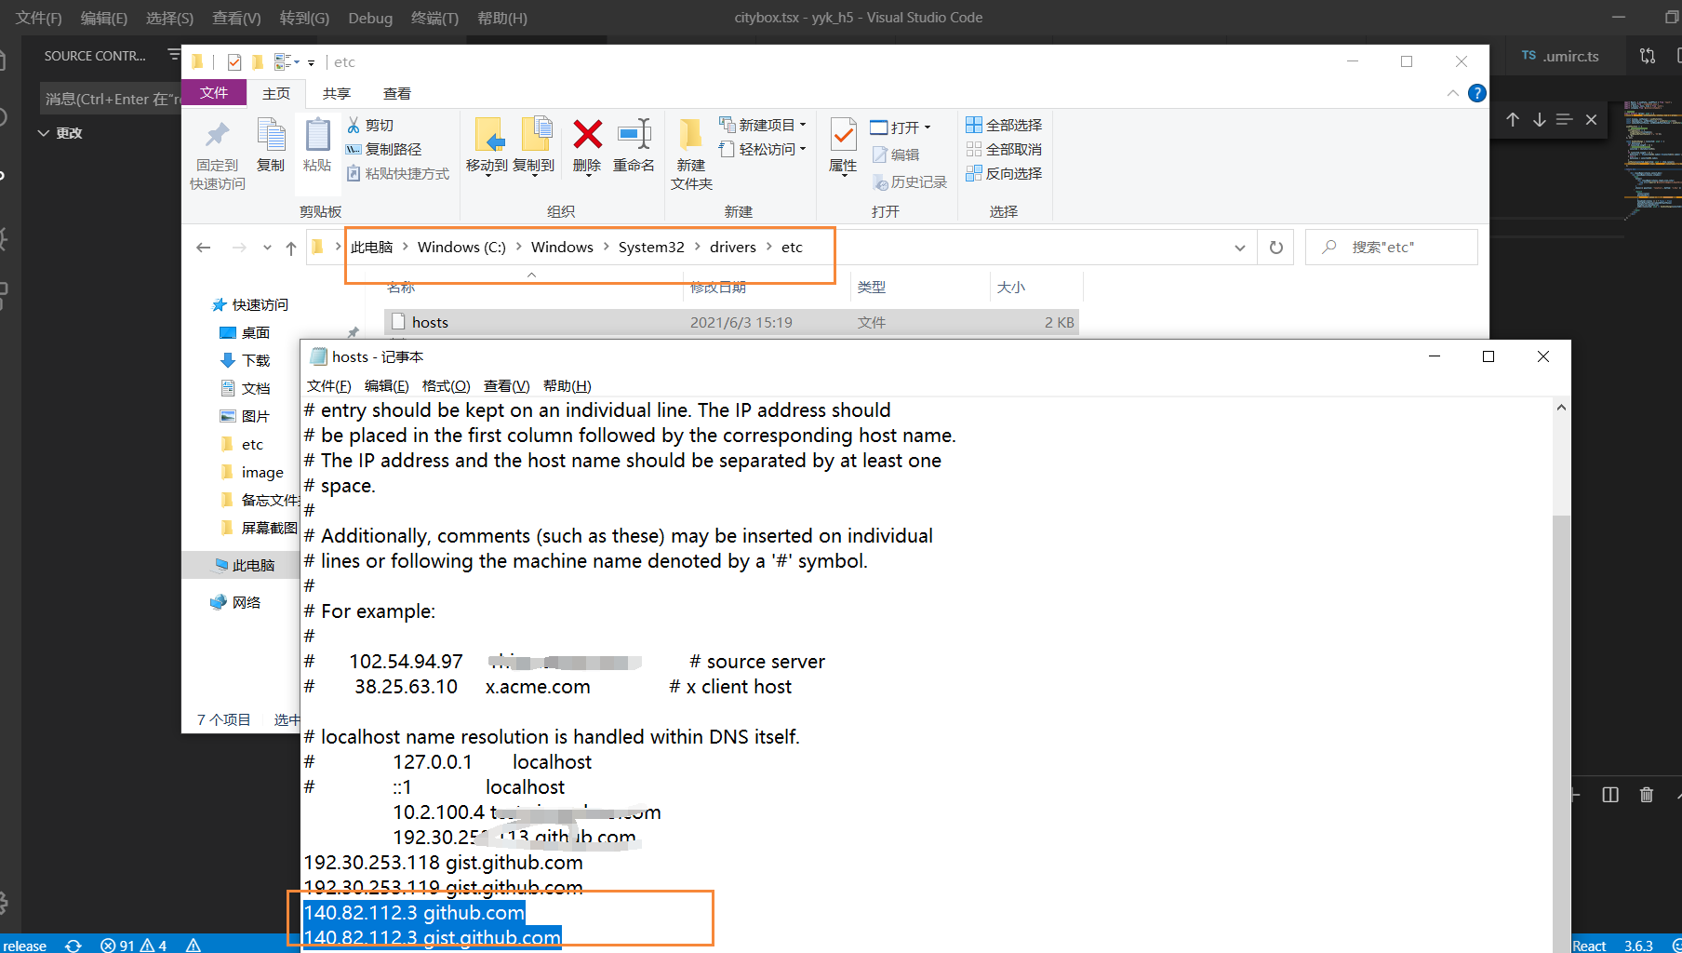Click Select all (全部选择)

pyautogui.click(x=1004, y=125)
